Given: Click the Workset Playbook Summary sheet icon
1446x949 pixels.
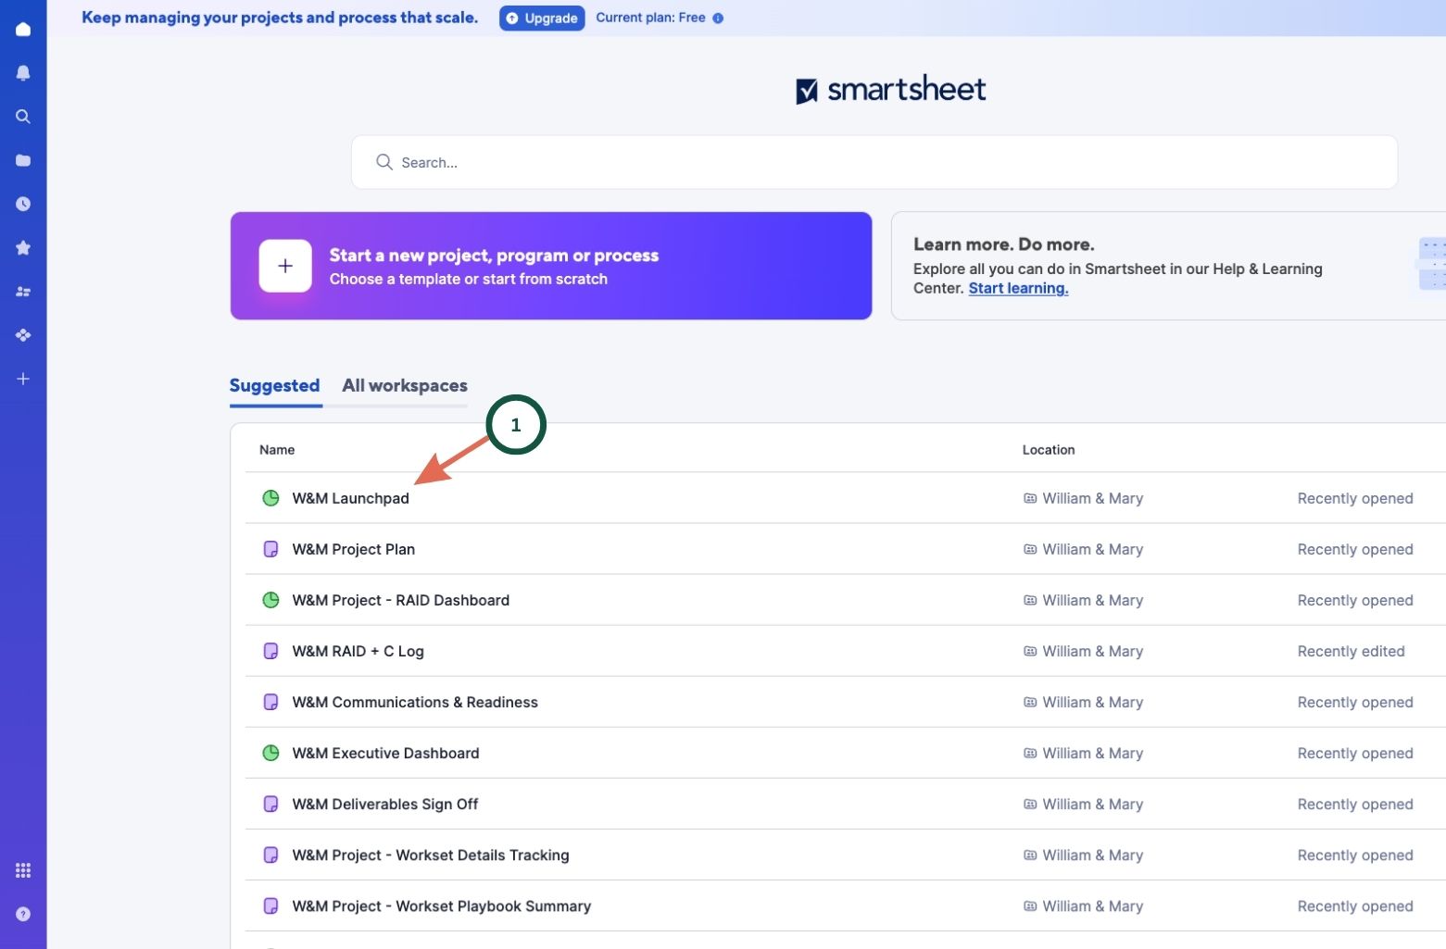Looking at the screenshot, I should pos(270,905).
